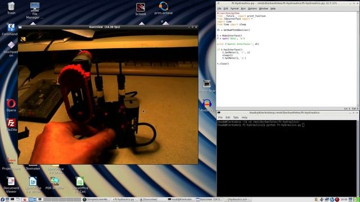Click the IDLE editor vertical scrollbar
Screen dimensions: 360x202
coord(358,59)
